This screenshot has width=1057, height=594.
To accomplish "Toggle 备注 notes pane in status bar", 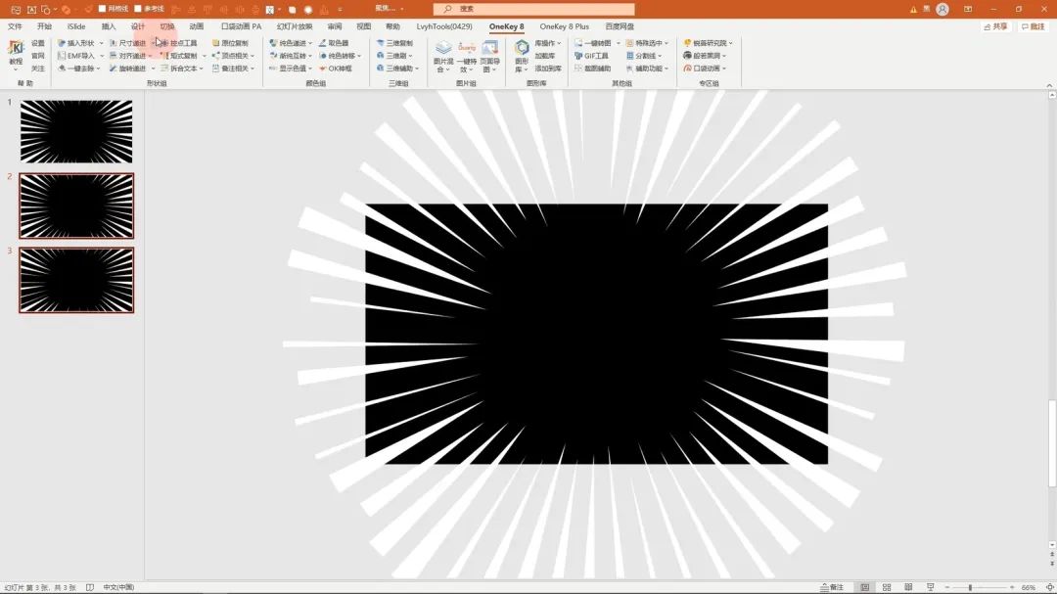I will click(832, 587).
